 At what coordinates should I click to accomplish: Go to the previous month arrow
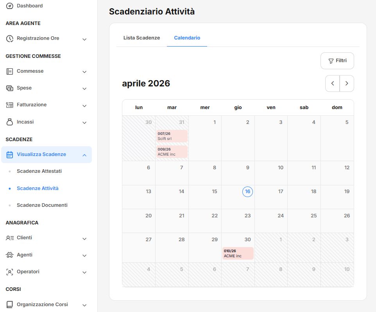coord(333,84)
